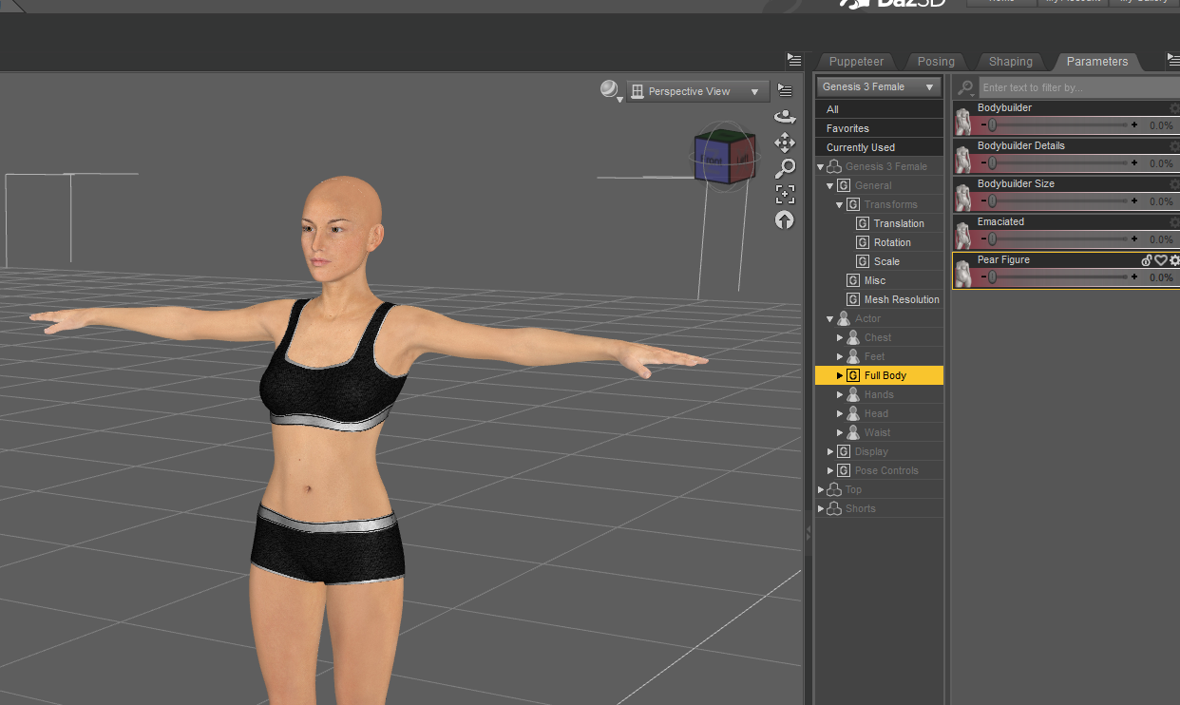Expand the Shorts node arrow
The width and height of the screenshot is (1180, 705).
pos(821,509)
